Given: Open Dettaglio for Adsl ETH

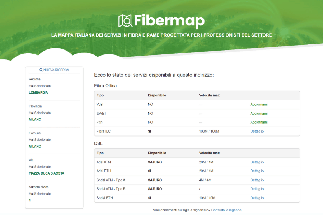Looking at the screenshot, I should tap(257, 171).
